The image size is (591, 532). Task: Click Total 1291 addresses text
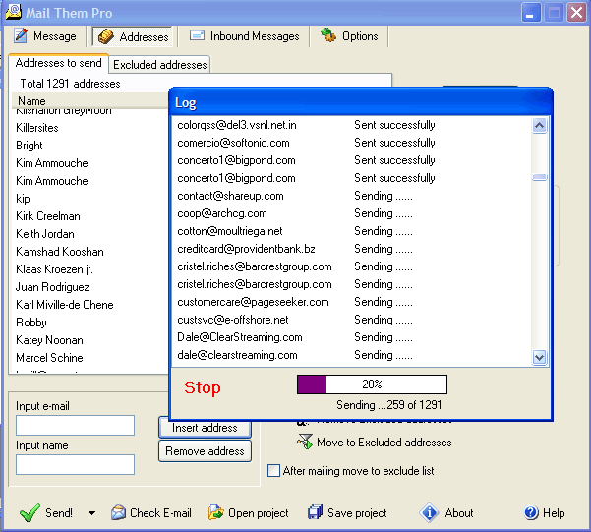(70, 84)
